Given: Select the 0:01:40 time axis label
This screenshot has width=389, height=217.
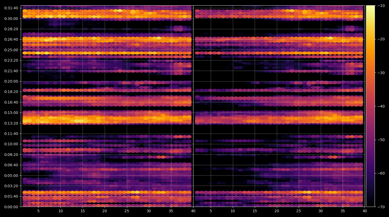Looking at the screenshot, I should 11,196.
